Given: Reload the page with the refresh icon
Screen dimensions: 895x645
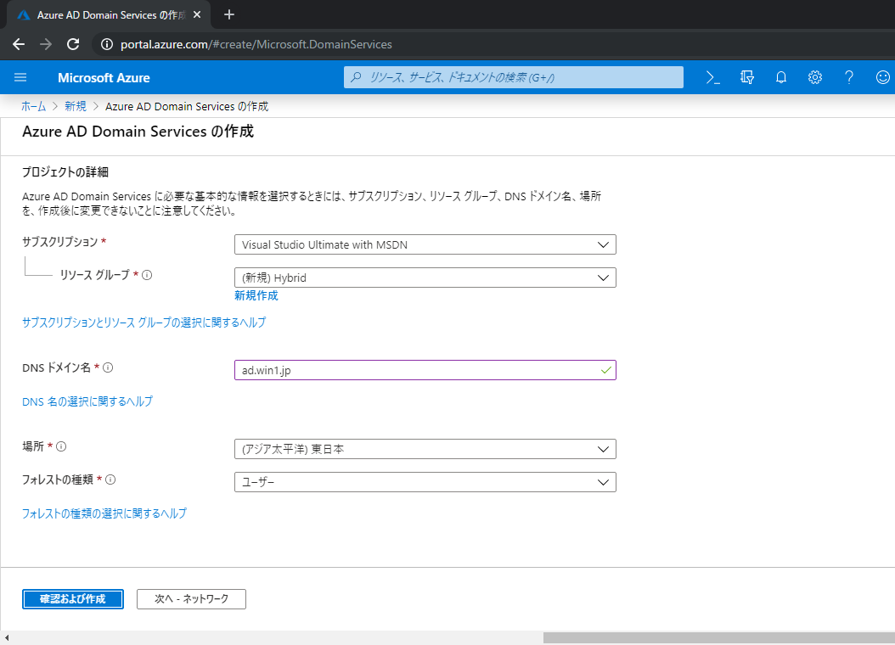Looking at the screenshot, I should [73, 44].
